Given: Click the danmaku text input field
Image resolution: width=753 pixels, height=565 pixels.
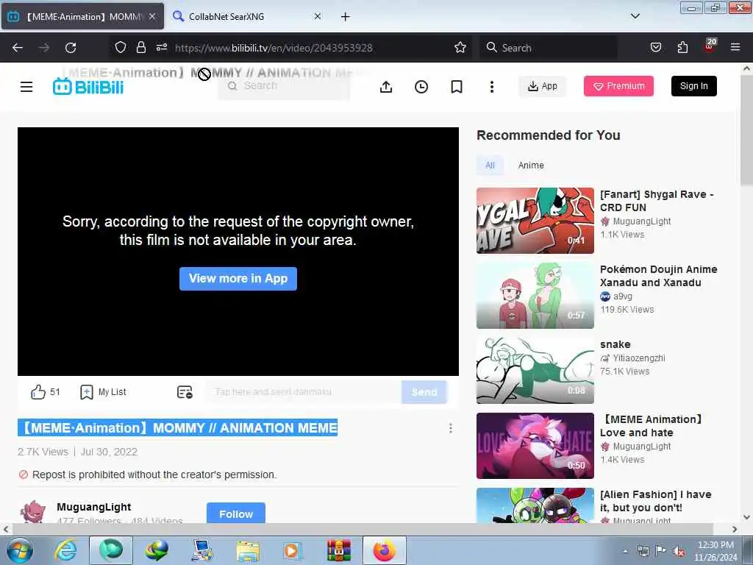Looking at the screenshot, I should pyautogui.click(x=304, y=392).
